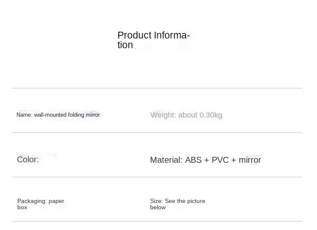Click the "Name:" label
The image size is (317, 230).
25,115
